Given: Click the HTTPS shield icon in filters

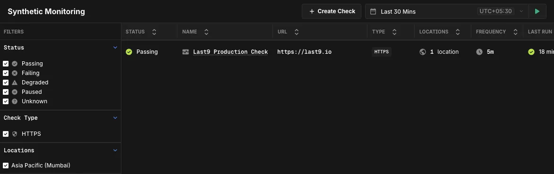Looking at the screenshot, I should click(x=15, y=134).
